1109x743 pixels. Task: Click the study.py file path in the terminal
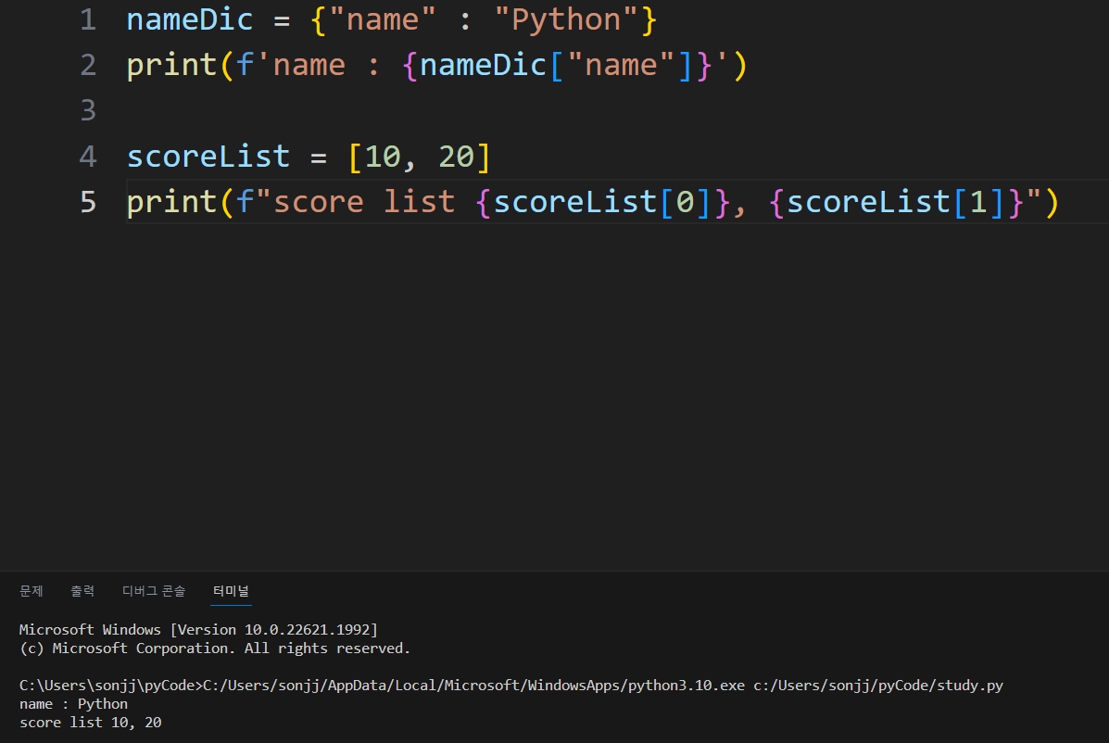click(878, 685)
